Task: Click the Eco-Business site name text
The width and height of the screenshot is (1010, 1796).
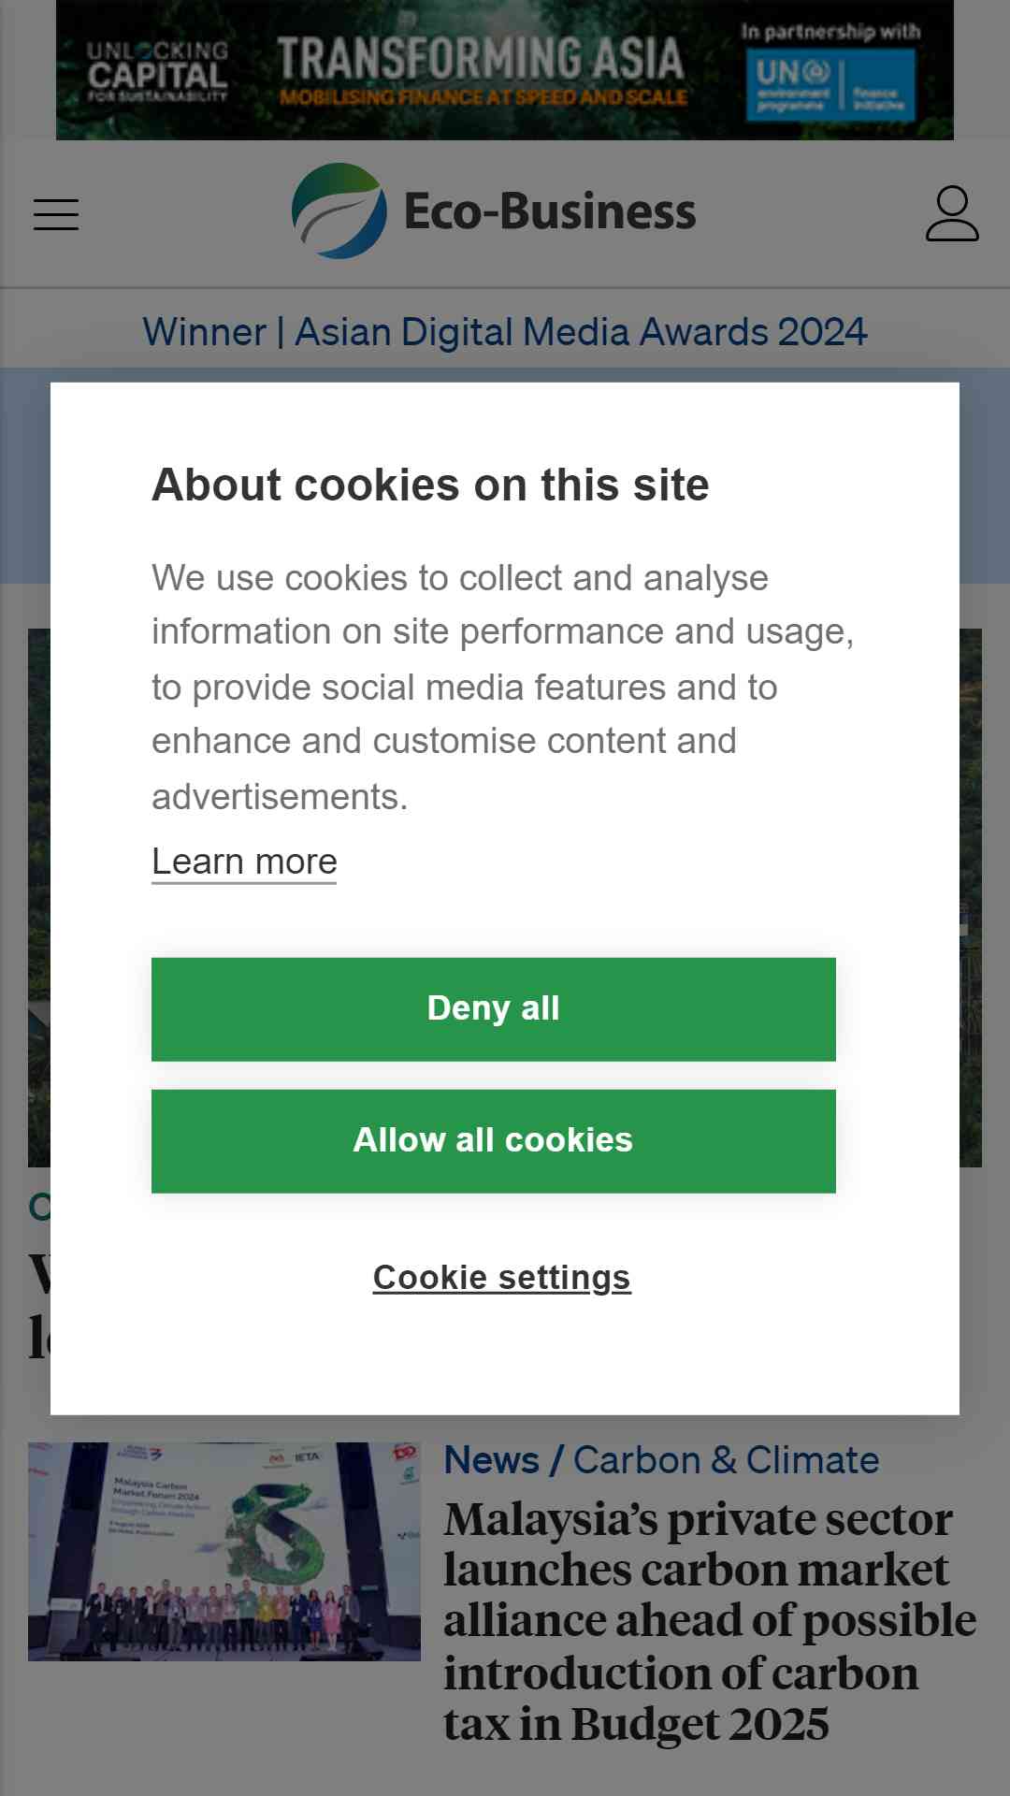Action: click(x=550, y=211)
